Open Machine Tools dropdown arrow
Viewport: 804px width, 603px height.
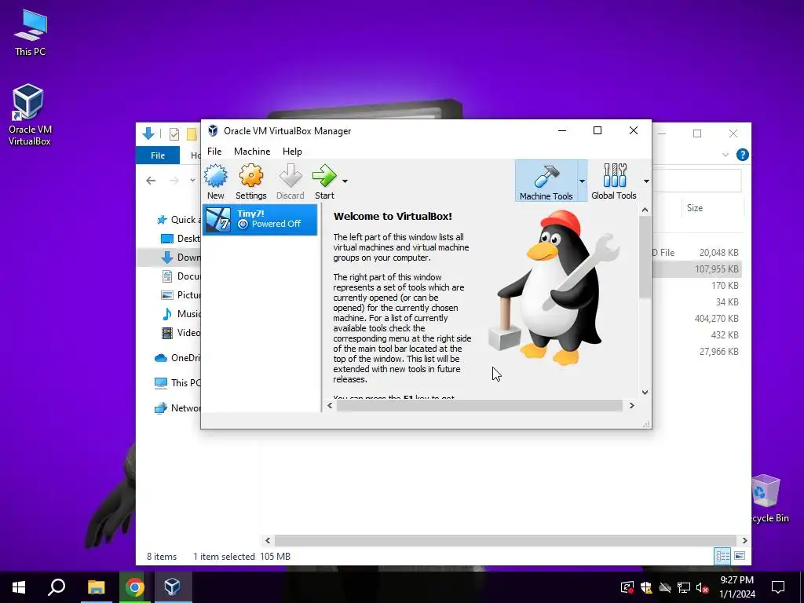tap(582, 181)
